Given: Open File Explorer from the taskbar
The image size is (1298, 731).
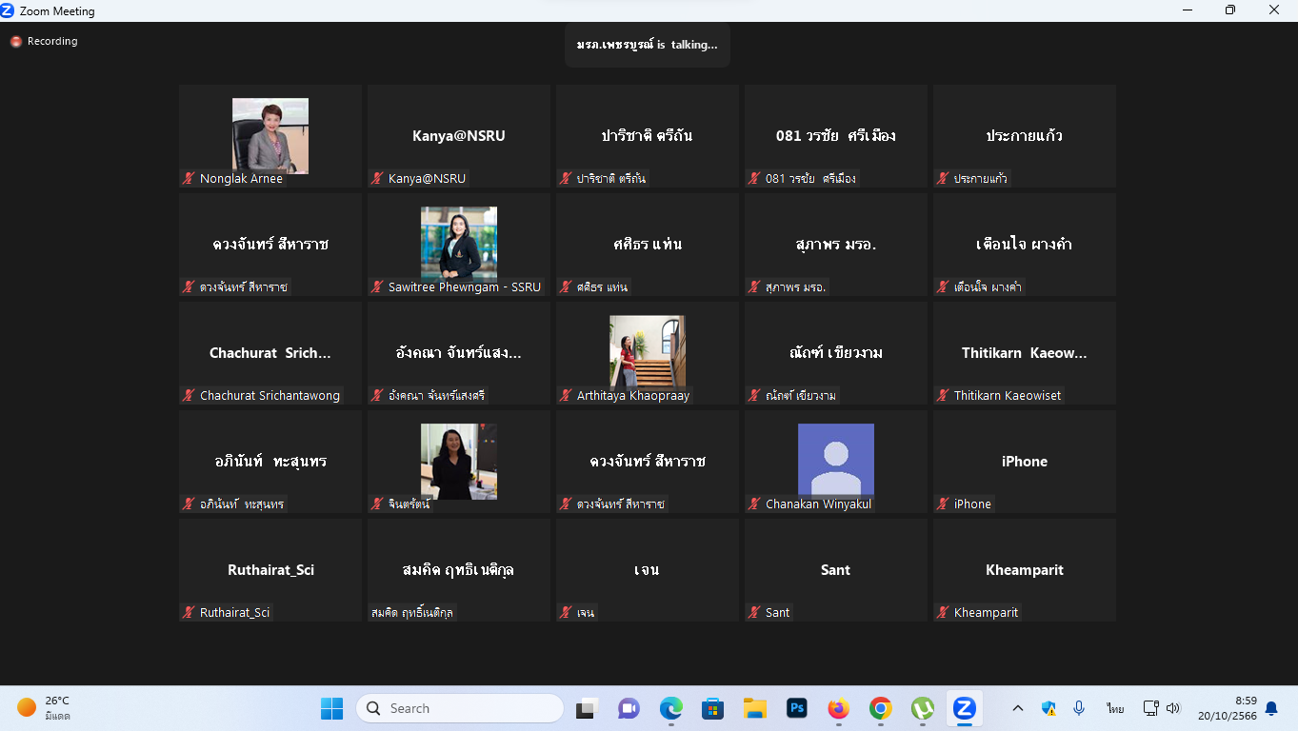Looking at the screenshot, I should pos(755,708).
